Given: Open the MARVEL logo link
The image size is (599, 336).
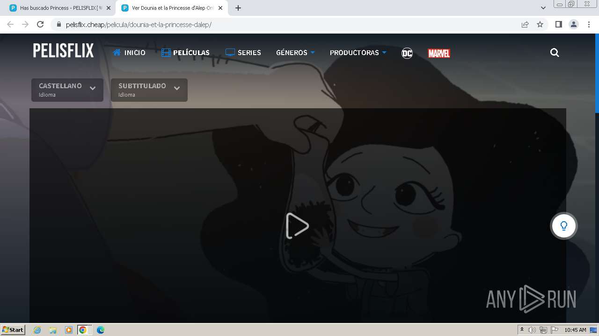Looking at the screenshot, I should tap(439, 53).
